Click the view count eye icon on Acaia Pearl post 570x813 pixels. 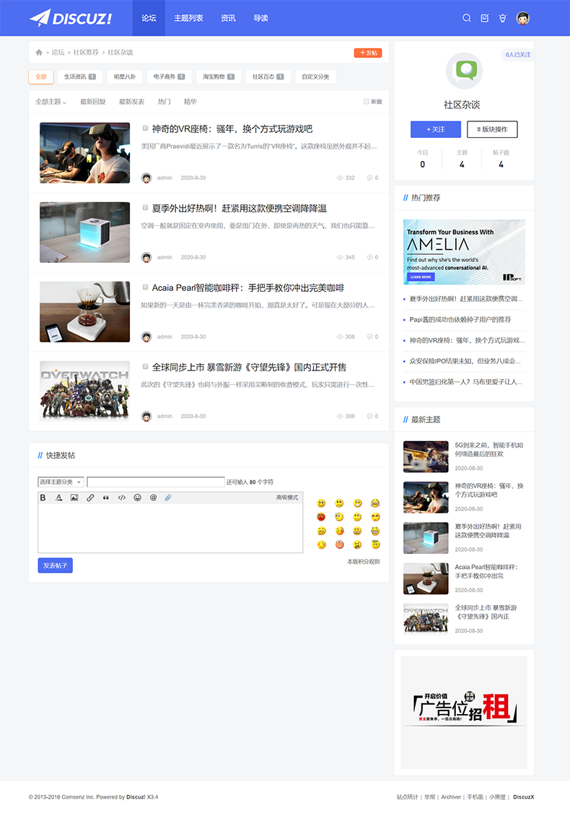pos(340,336)
